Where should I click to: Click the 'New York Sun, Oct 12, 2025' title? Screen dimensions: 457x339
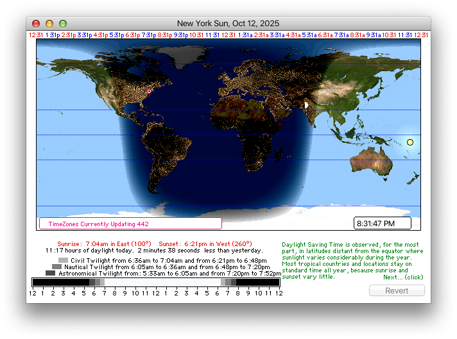coord(228,24)
